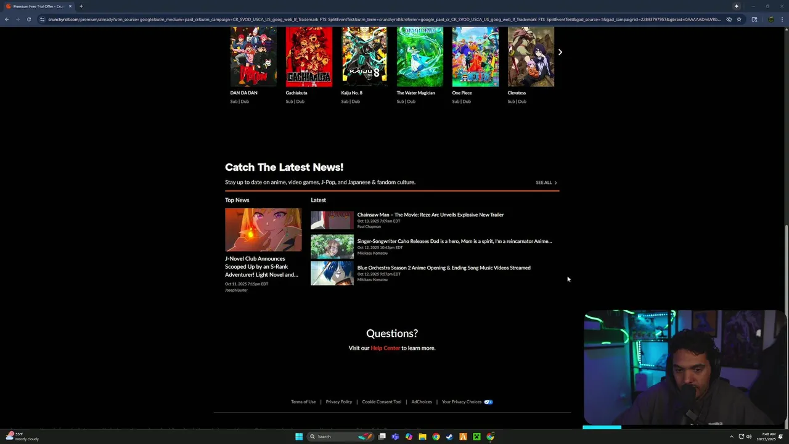Open the One Piece poster

(475, 57)
